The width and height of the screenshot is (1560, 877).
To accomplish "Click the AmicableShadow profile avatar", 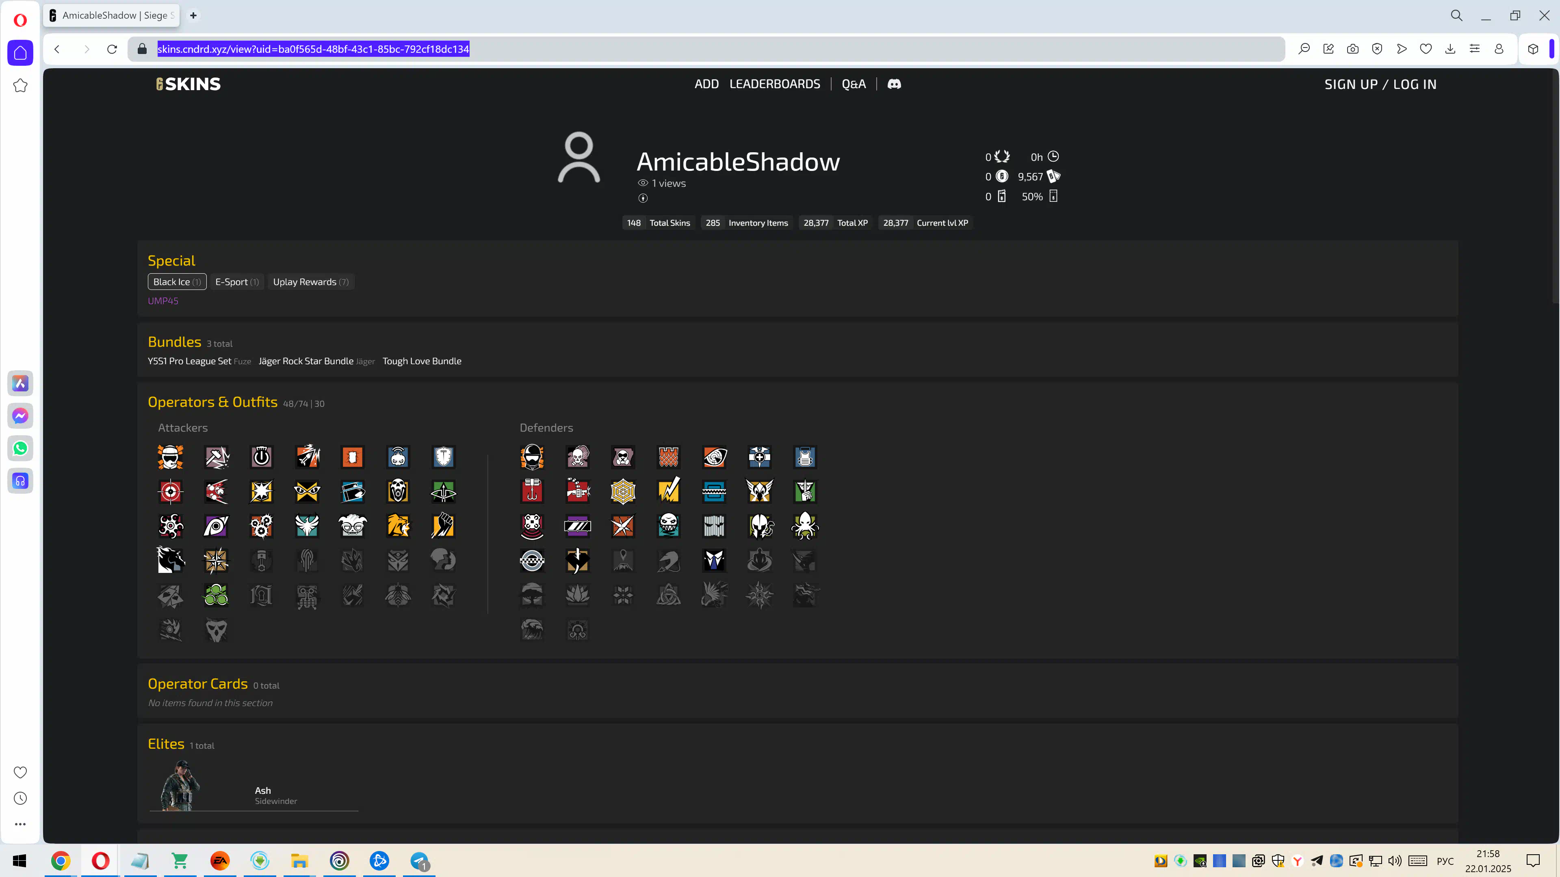I will pos(579,158).
